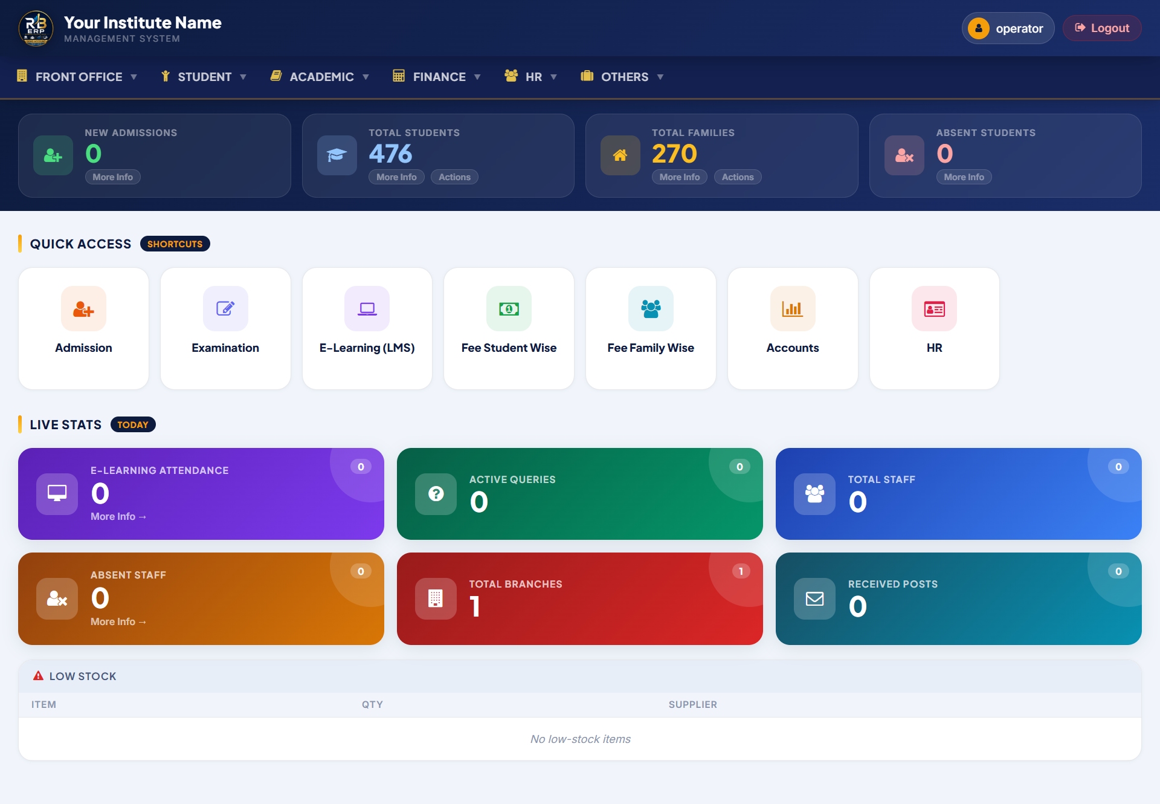The image size is (1160, 804).
Task: Click the Fee Student Wise label
Action: [x=509, y=348]
